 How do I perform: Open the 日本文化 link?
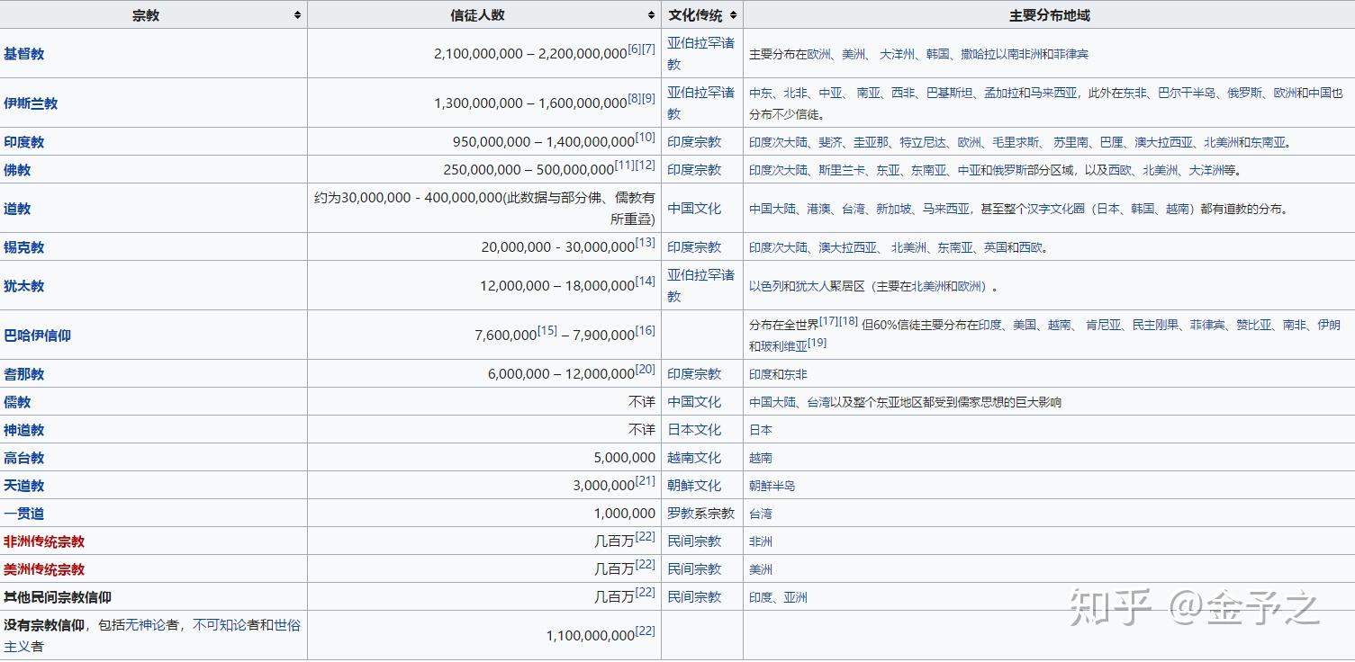[x=694, y=430]
